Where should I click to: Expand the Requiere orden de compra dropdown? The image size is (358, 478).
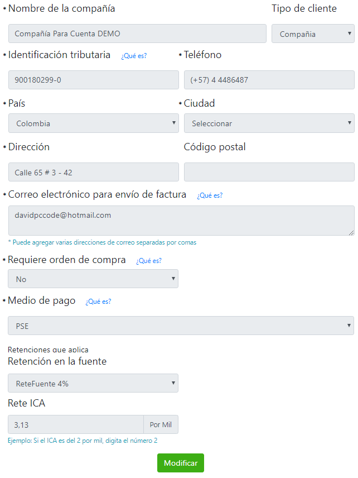coord(93,279)
